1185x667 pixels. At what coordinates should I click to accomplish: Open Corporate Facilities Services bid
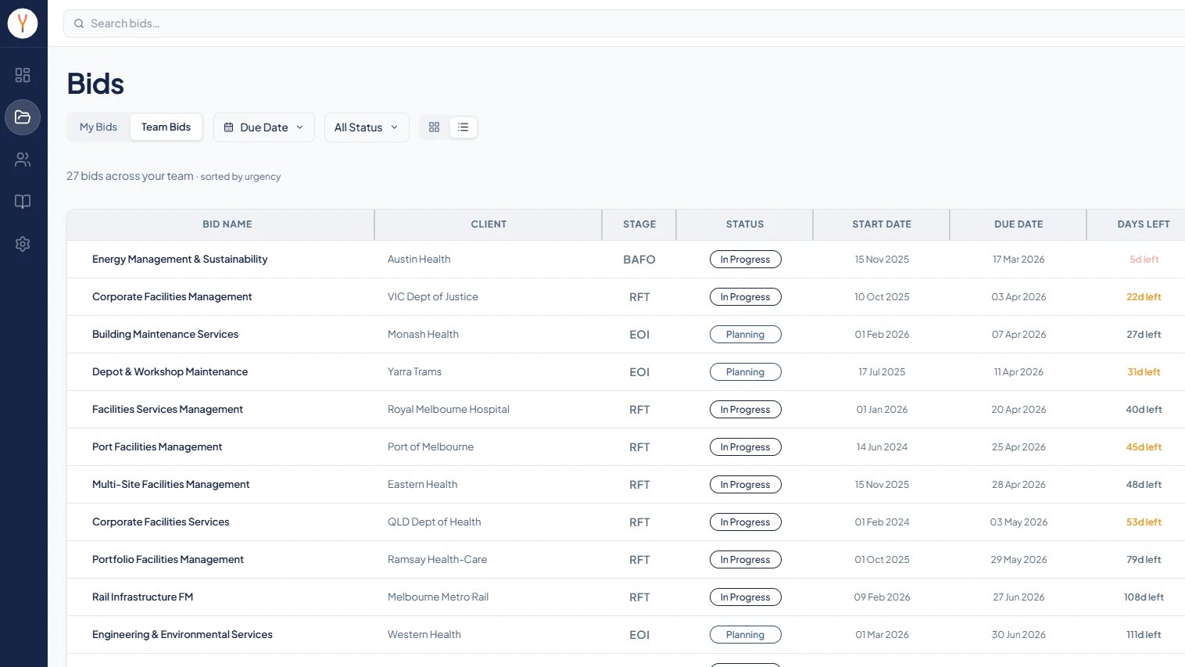160,522
